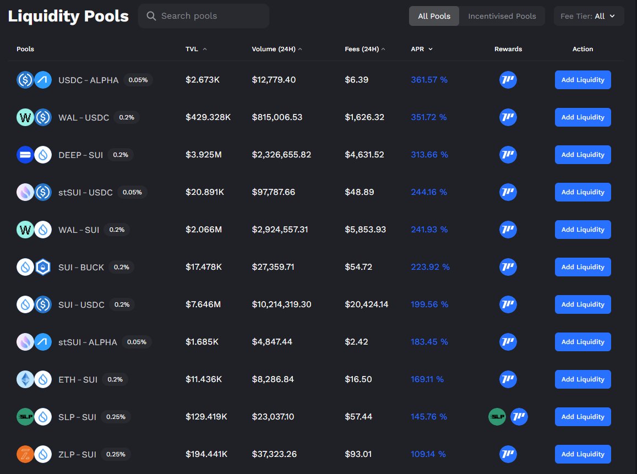637x474 pixels.
Task: Click the $20,424.14 fees value
Action: pyautogui.click(x=367, y=304)
